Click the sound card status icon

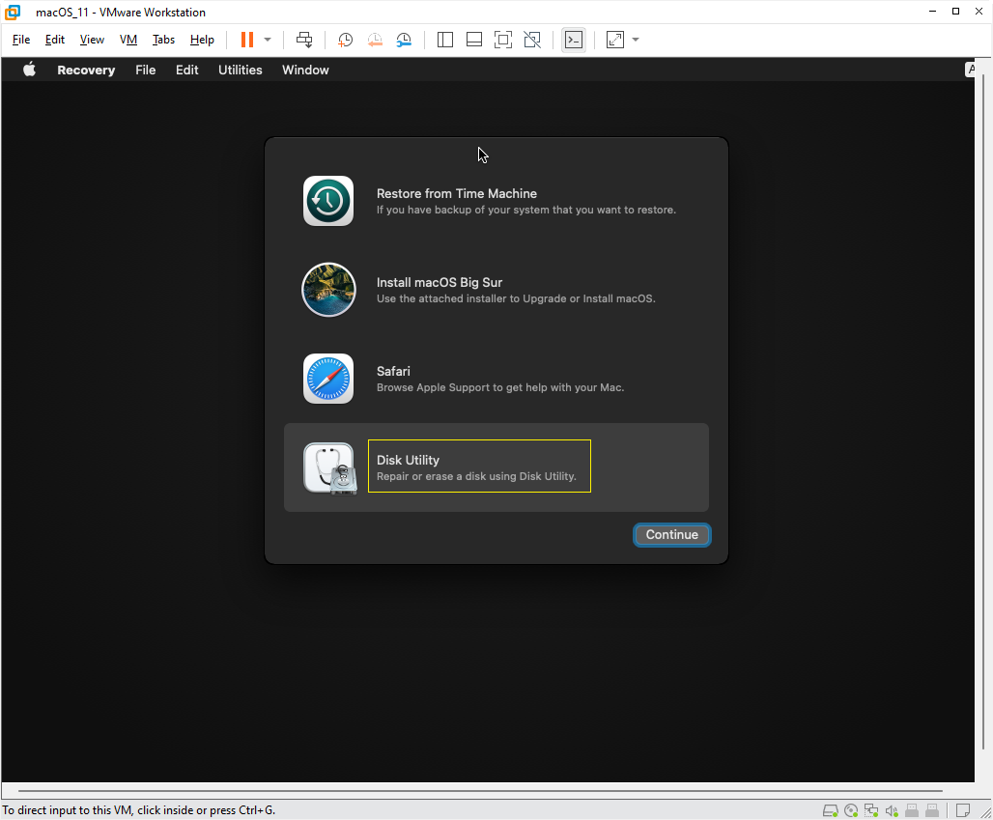[892, 810]
